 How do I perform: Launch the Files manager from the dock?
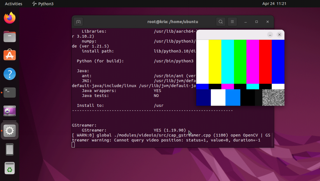click(10, 37)
